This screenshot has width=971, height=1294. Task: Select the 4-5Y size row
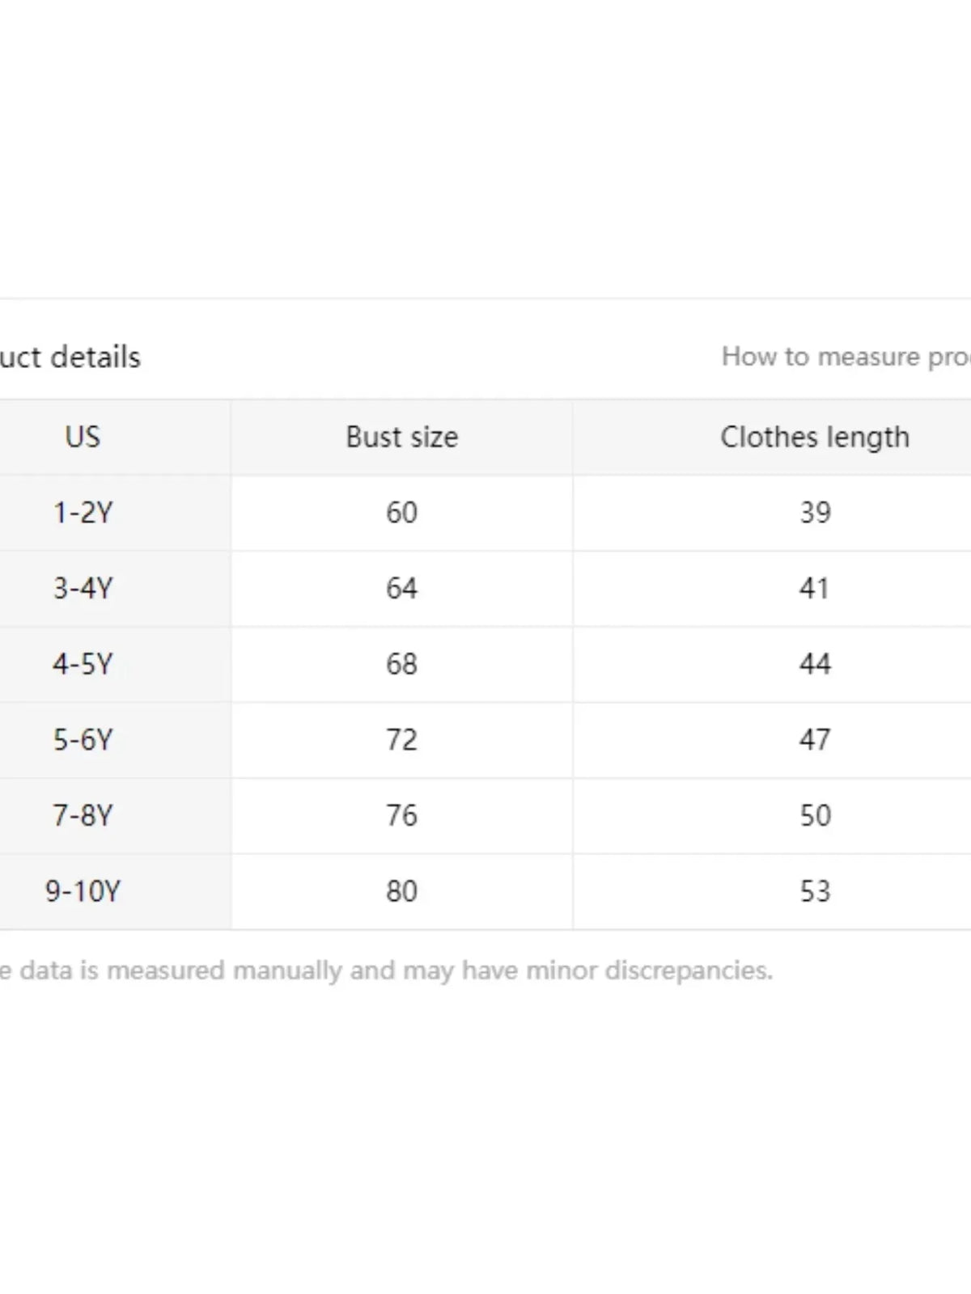click(x=485, y=664)
